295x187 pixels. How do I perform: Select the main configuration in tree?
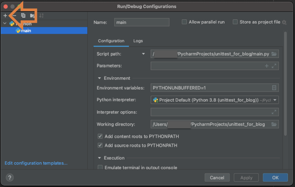[44, 30]
